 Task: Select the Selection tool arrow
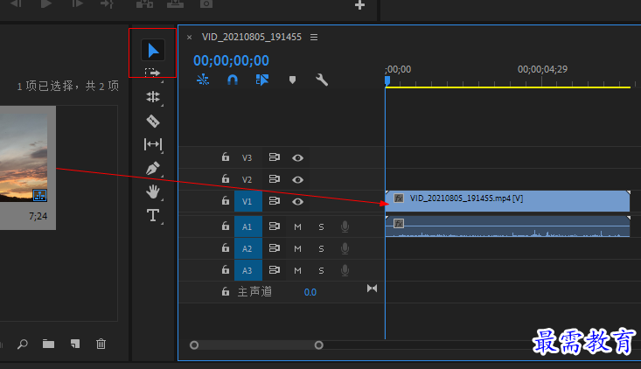click(x=153, y=50)
